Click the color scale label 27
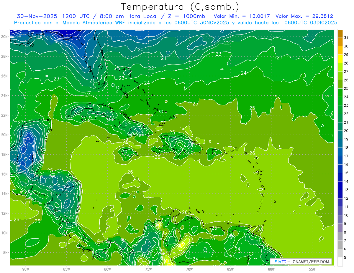The image size is (354, 273). pyautogui.click(x=346, y=71)
